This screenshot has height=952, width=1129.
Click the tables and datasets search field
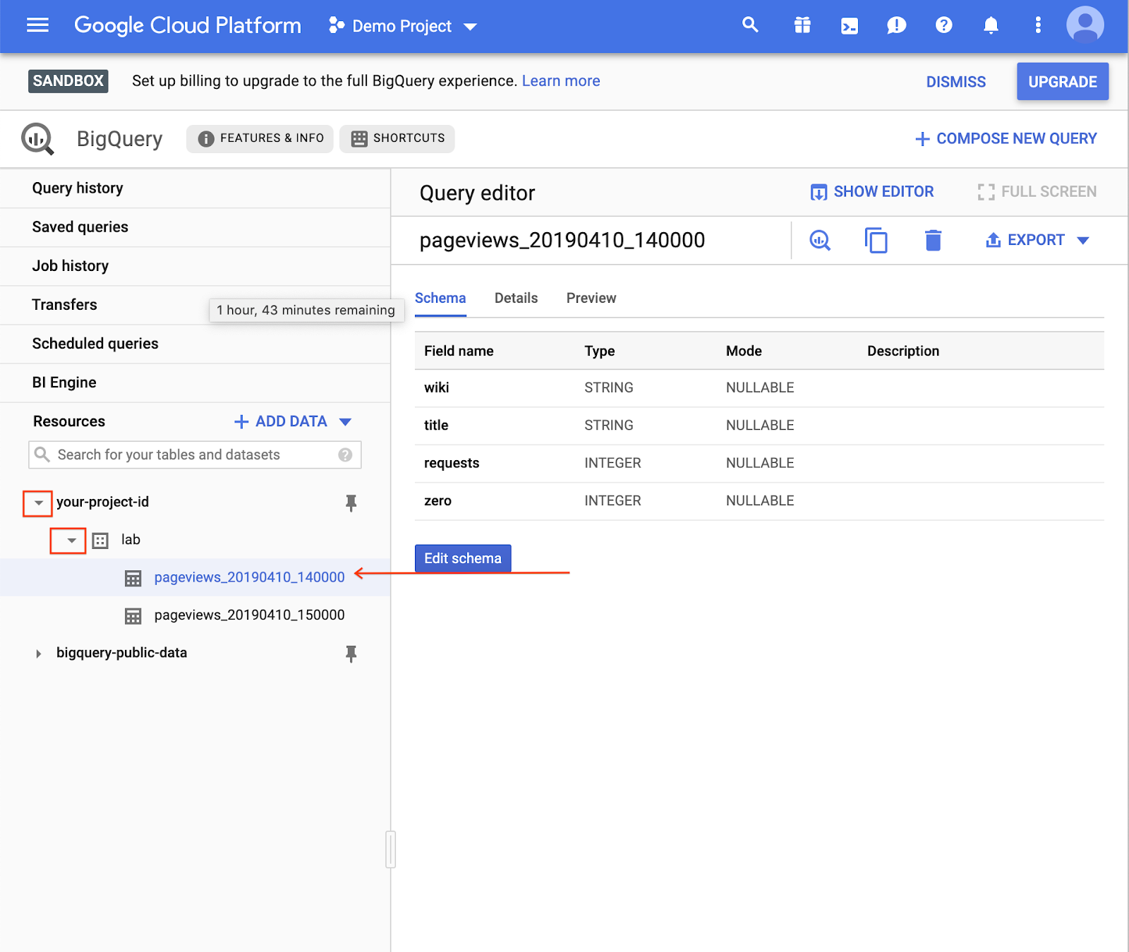[x=195, y=455]
